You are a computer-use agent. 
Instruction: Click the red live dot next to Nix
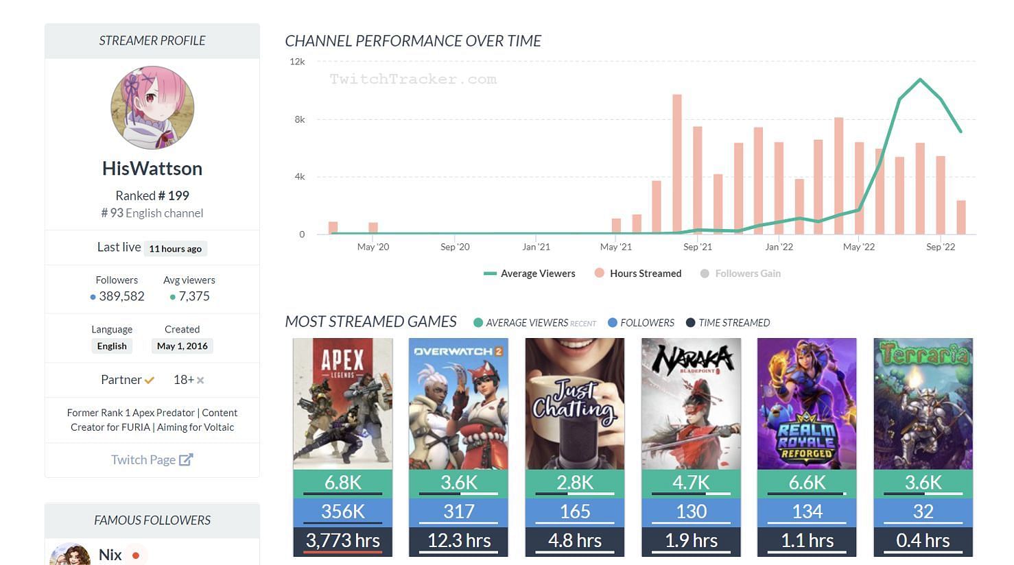click(x=136, y=555)
